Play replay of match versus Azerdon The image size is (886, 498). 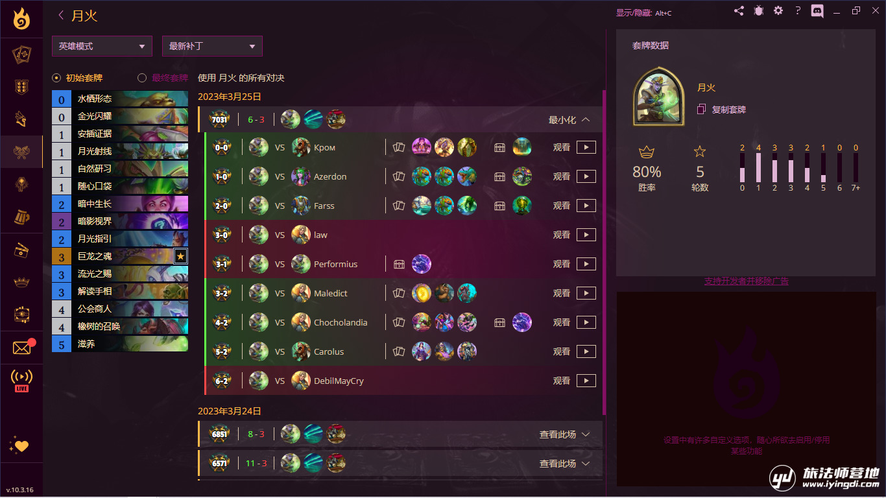coord(586,176)
